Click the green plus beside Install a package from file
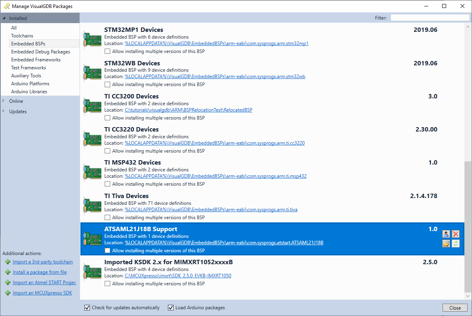This screenshot has height=316, width=472. click(8, 272)
